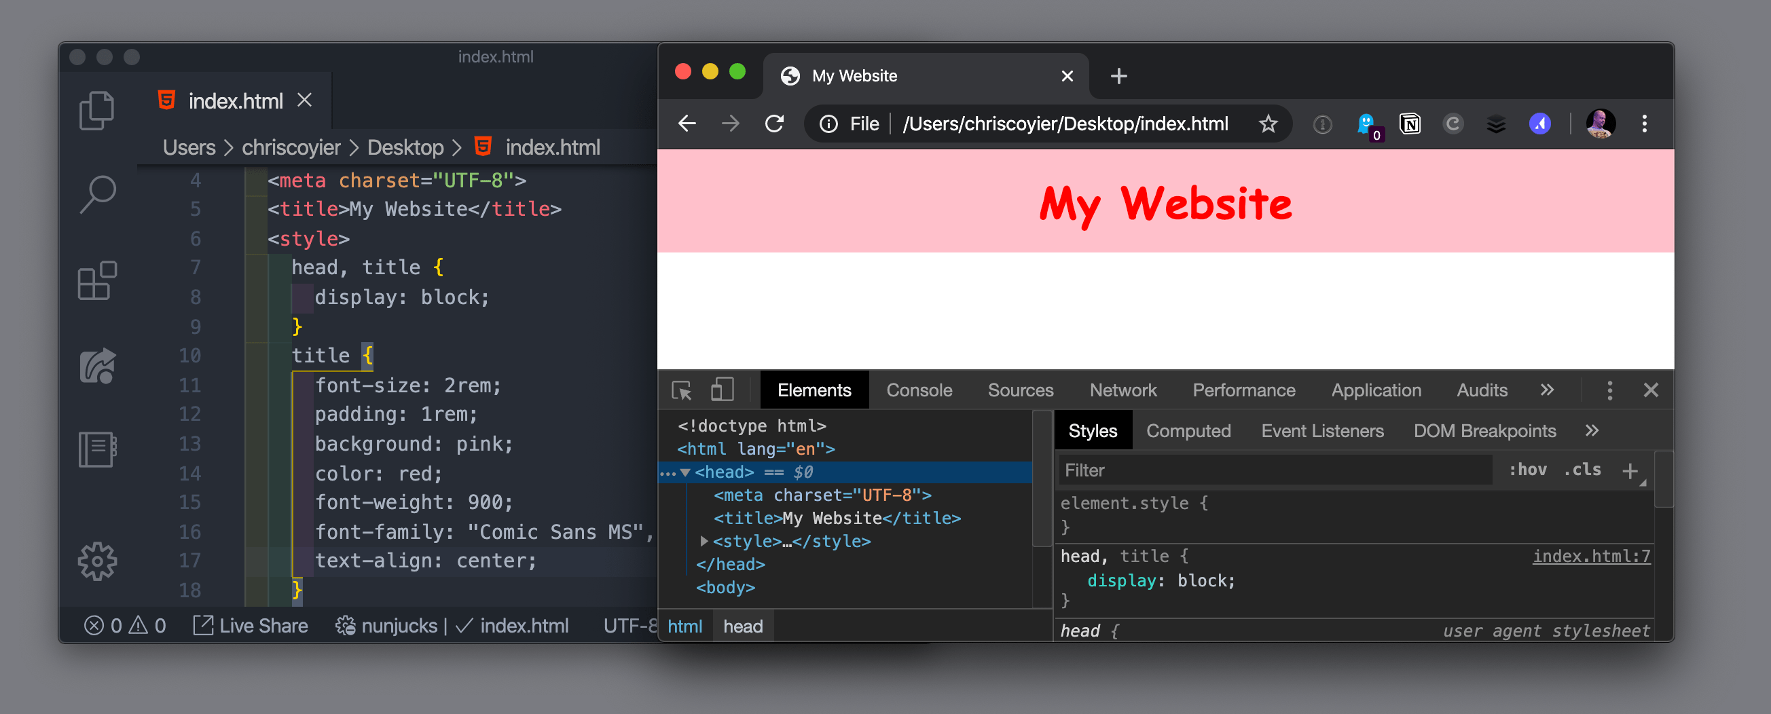Close the My Website browser tab

1067,75
